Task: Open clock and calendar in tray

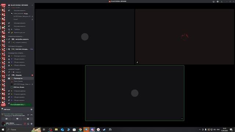Action: [224, 129]
